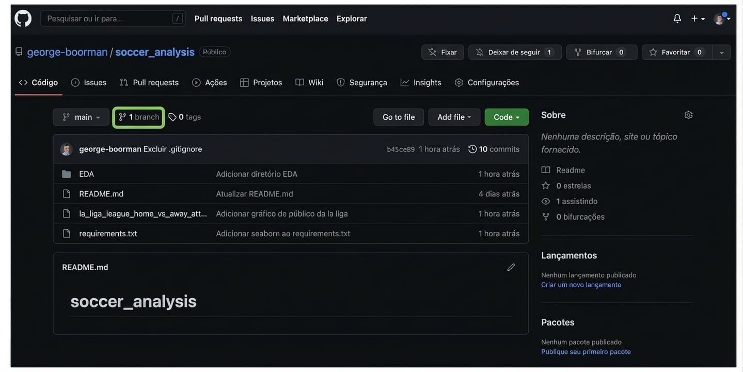Open the Add file dropdown

click(x=454, y=117)
